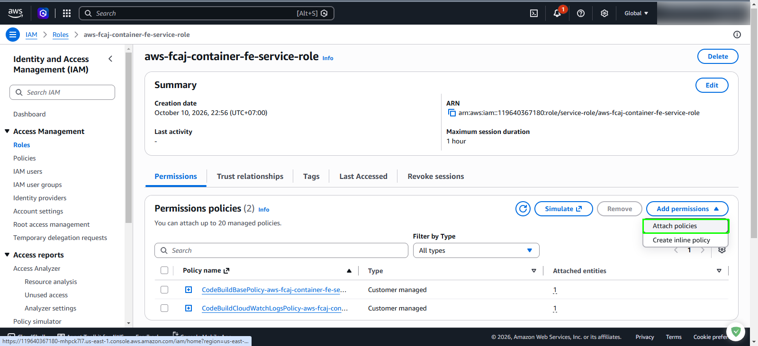Sort by Attached entities column
The image size is (758, 346).
(x=719, y=271)
